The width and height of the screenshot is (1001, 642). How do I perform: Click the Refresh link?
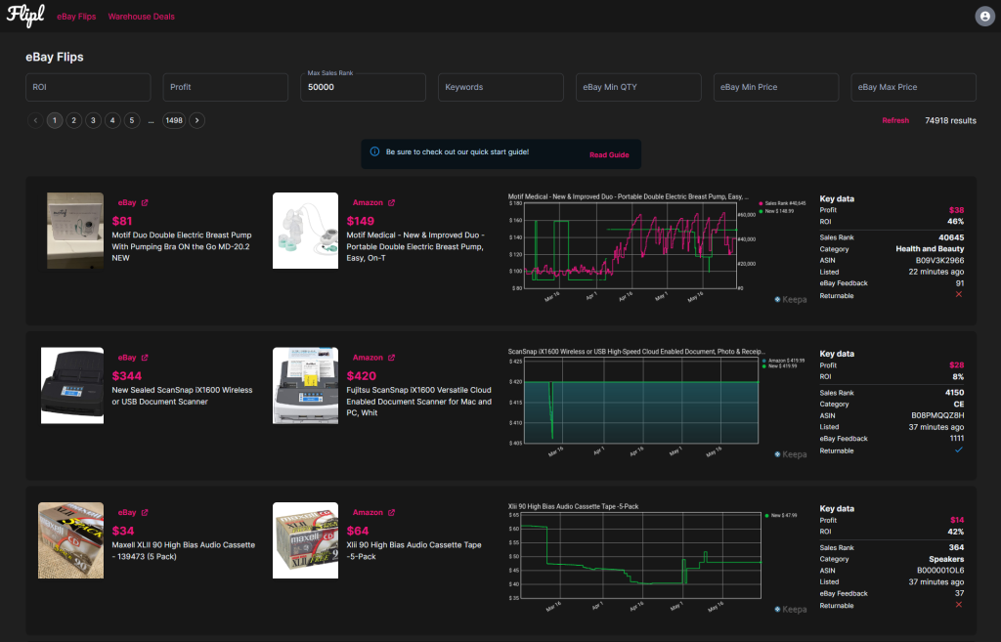pos(895,120)
